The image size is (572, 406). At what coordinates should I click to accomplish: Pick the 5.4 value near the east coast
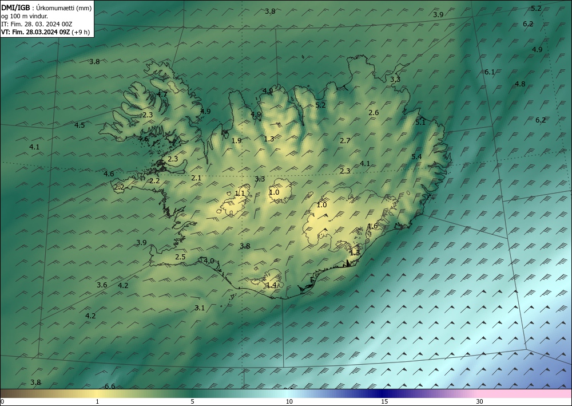click(416, 157)
